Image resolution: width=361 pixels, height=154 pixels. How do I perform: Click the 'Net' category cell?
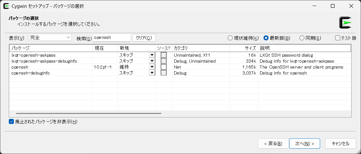(177, 67)
